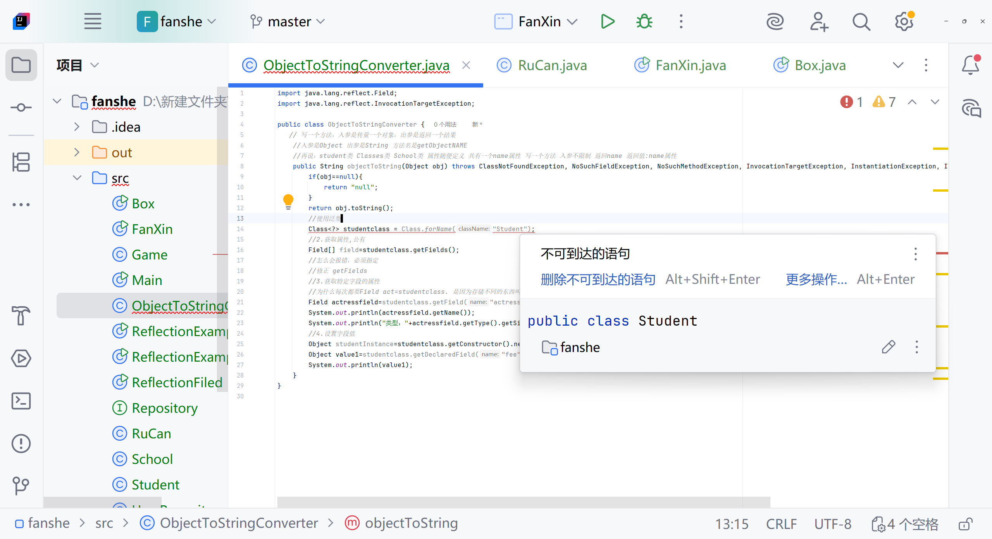Toggle read-only lock in status bar
The width and height of the screenshot is (992, 539).
click(x=966, y=524)
